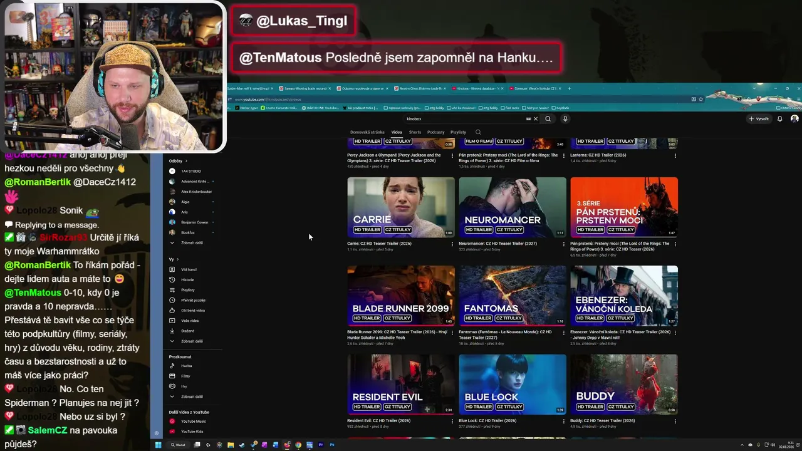Open Hacker typer bookmark
The height and width of the screenshot is (451, 802).
tap(246, 108)
